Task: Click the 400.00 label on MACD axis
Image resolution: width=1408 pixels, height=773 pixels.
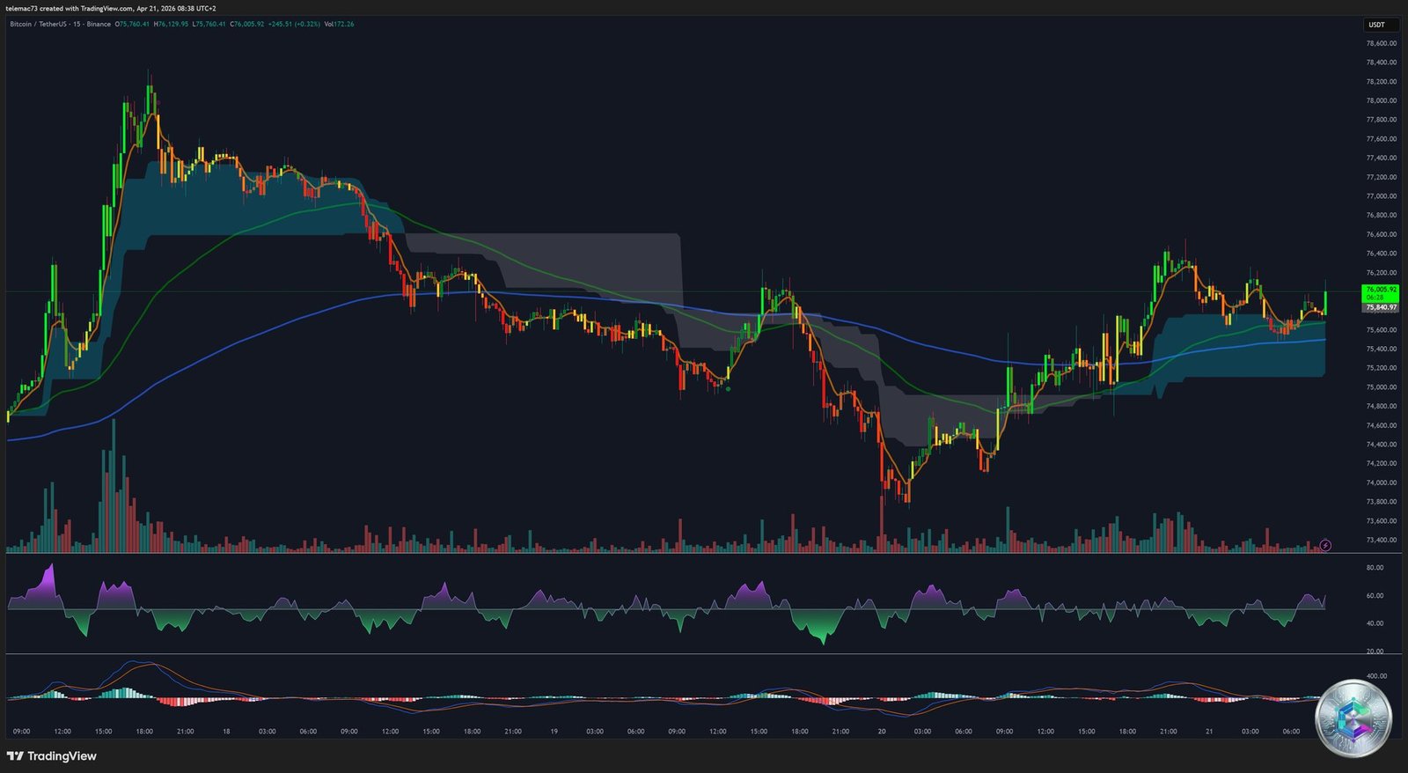Action: [x=1376, y=676]
